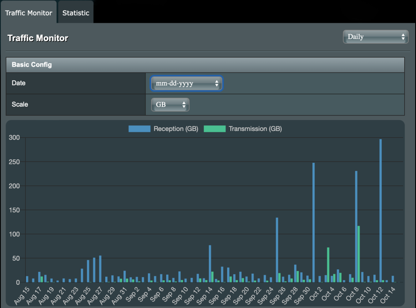Click the Basic Config section header
This screenshot has width=416, height=308.
(205, 65)
